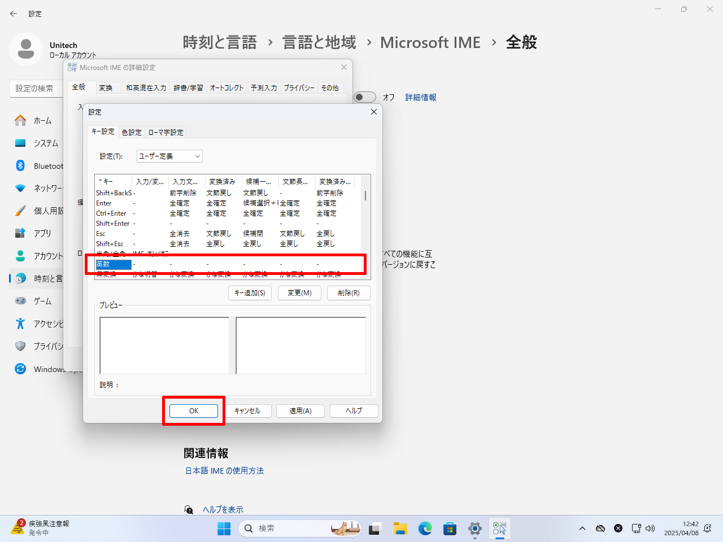723x542 pixels.
Task: Click キー追加(S) button
Action: [x=250, y=293]
